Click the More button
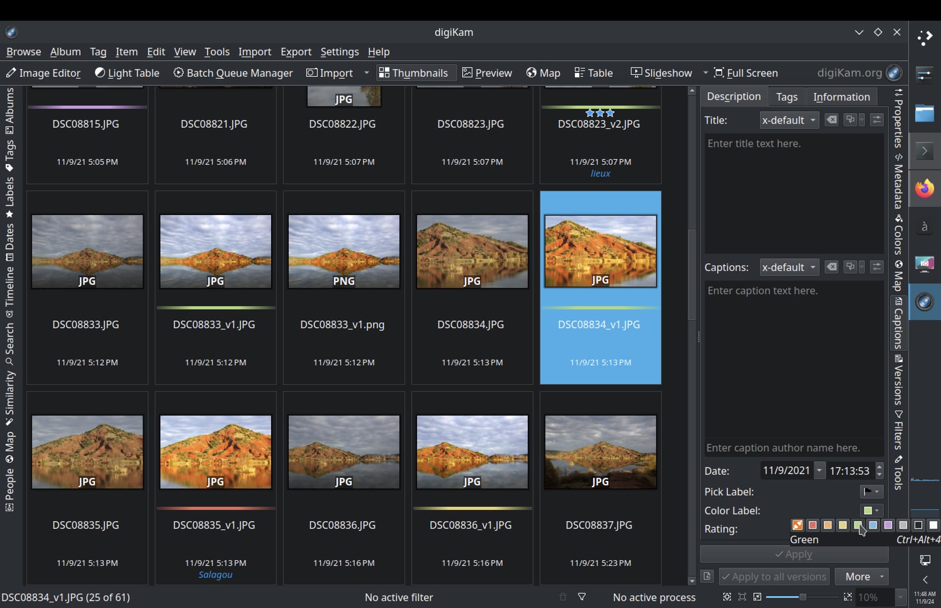Screen dimensions: 941x608 (x=861, y=577)
